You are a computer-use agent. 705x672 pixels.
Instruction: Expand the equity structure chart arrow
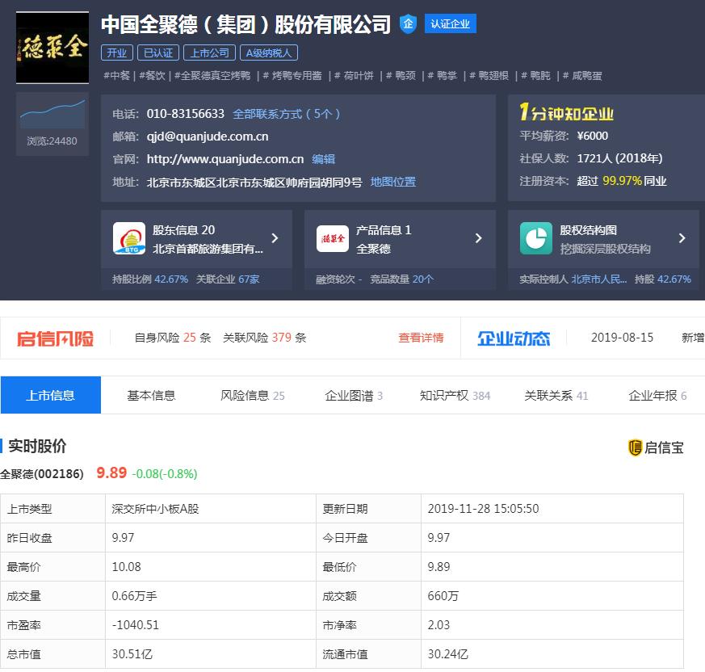(682, 238)
